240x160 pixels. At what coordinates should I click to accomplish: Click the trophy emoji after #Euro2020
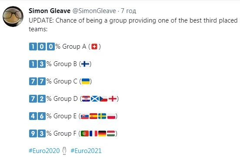click(x=64, y=151)
